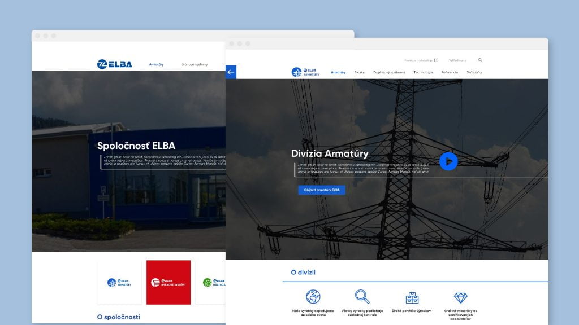The image size is (579, 325).
Task: Open Referencie navigation item
Action: [450, 73]
